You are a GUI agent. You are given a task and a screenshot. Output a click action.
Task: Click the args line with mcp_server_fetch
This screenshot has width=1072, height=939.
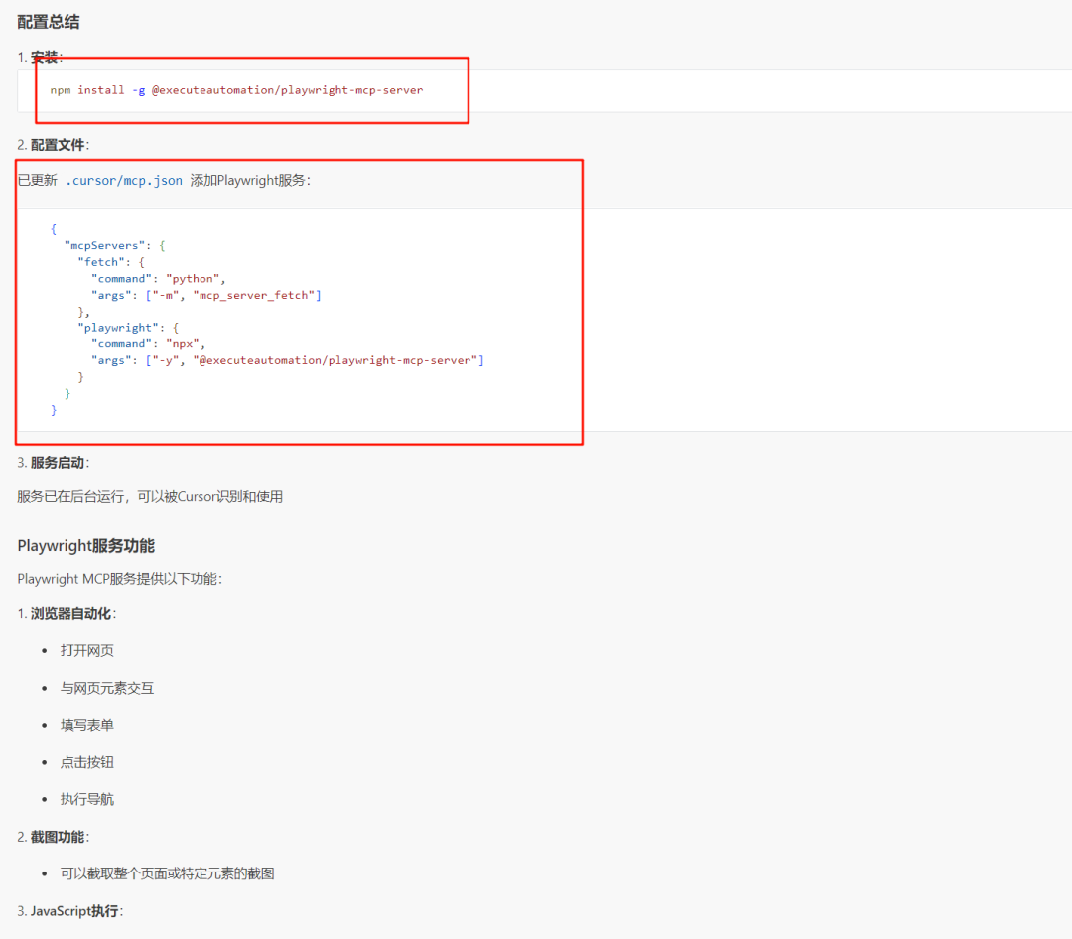pos(206,295)
